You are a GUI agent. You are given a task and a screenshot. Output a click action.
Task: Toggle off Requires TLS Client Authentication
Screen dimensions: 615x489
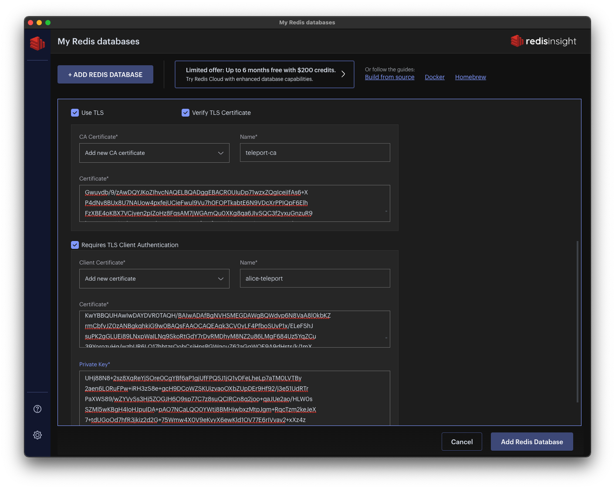tap(75, 244)
